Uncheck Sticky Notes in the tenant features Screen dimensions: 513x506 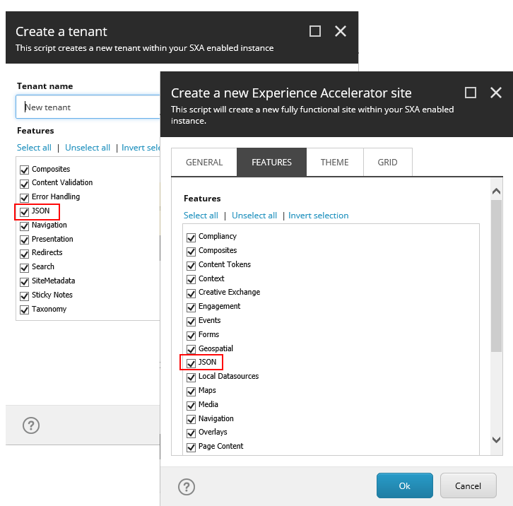(25, 295)
